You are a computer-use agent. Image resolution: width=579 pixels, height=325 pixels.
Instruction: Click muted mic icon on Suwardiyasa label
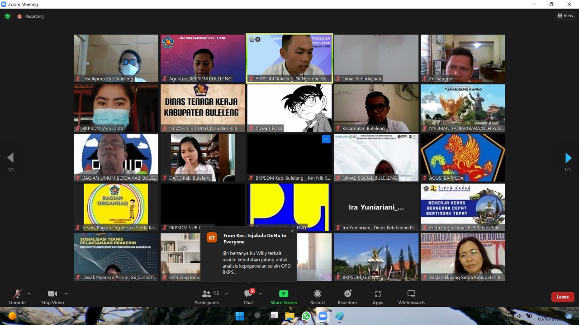(251, 128)
